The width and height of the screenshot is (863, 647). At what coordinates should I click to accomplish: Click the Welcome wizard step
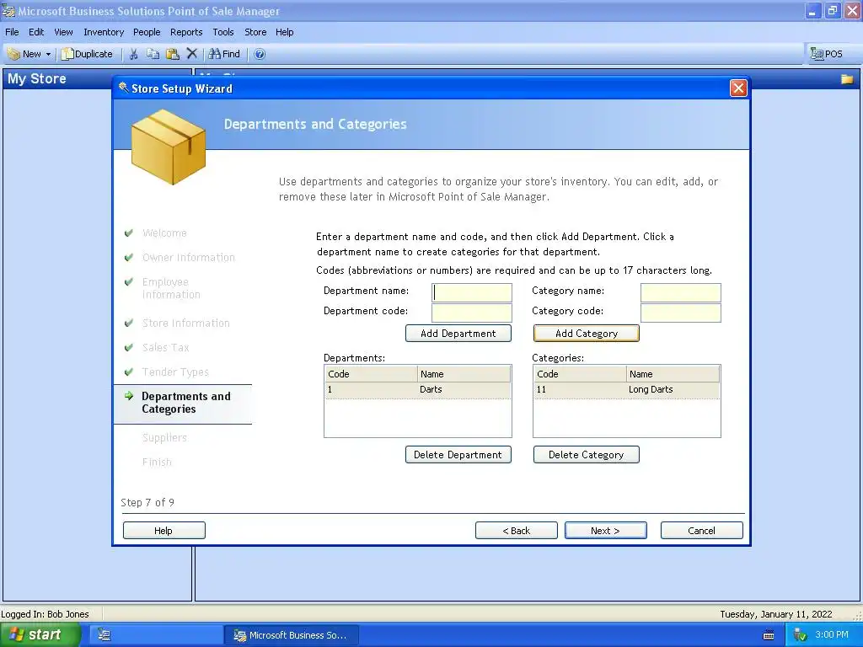tap(164, 233)
